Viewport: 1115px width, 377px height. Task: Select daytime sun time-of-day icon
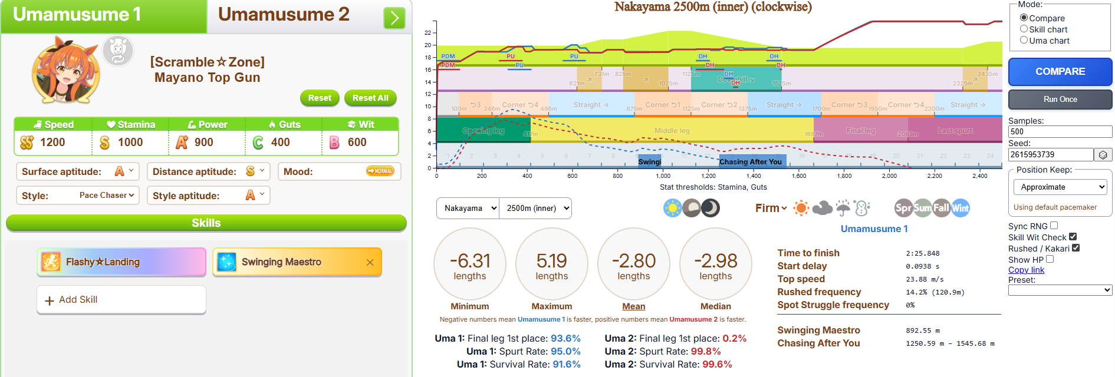pyautogui.click(x=672, y=208)
